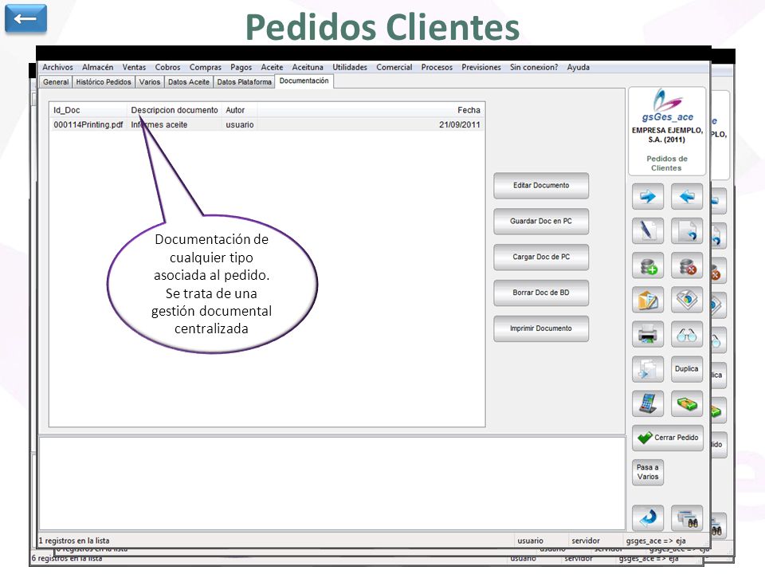Click the Duplica button
Screen dimensions: 765x574
[x=686, y=369]
